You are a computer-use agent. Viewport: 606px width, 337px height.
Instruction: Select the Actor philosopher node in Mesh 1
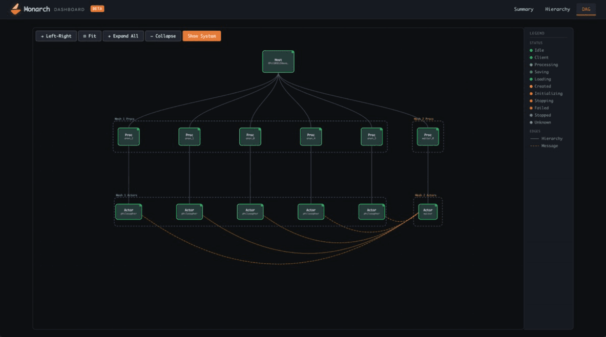click(129, 211)
